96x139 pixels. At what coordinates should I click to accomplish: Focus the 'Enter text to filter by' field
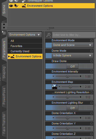(x=74, y=35)
